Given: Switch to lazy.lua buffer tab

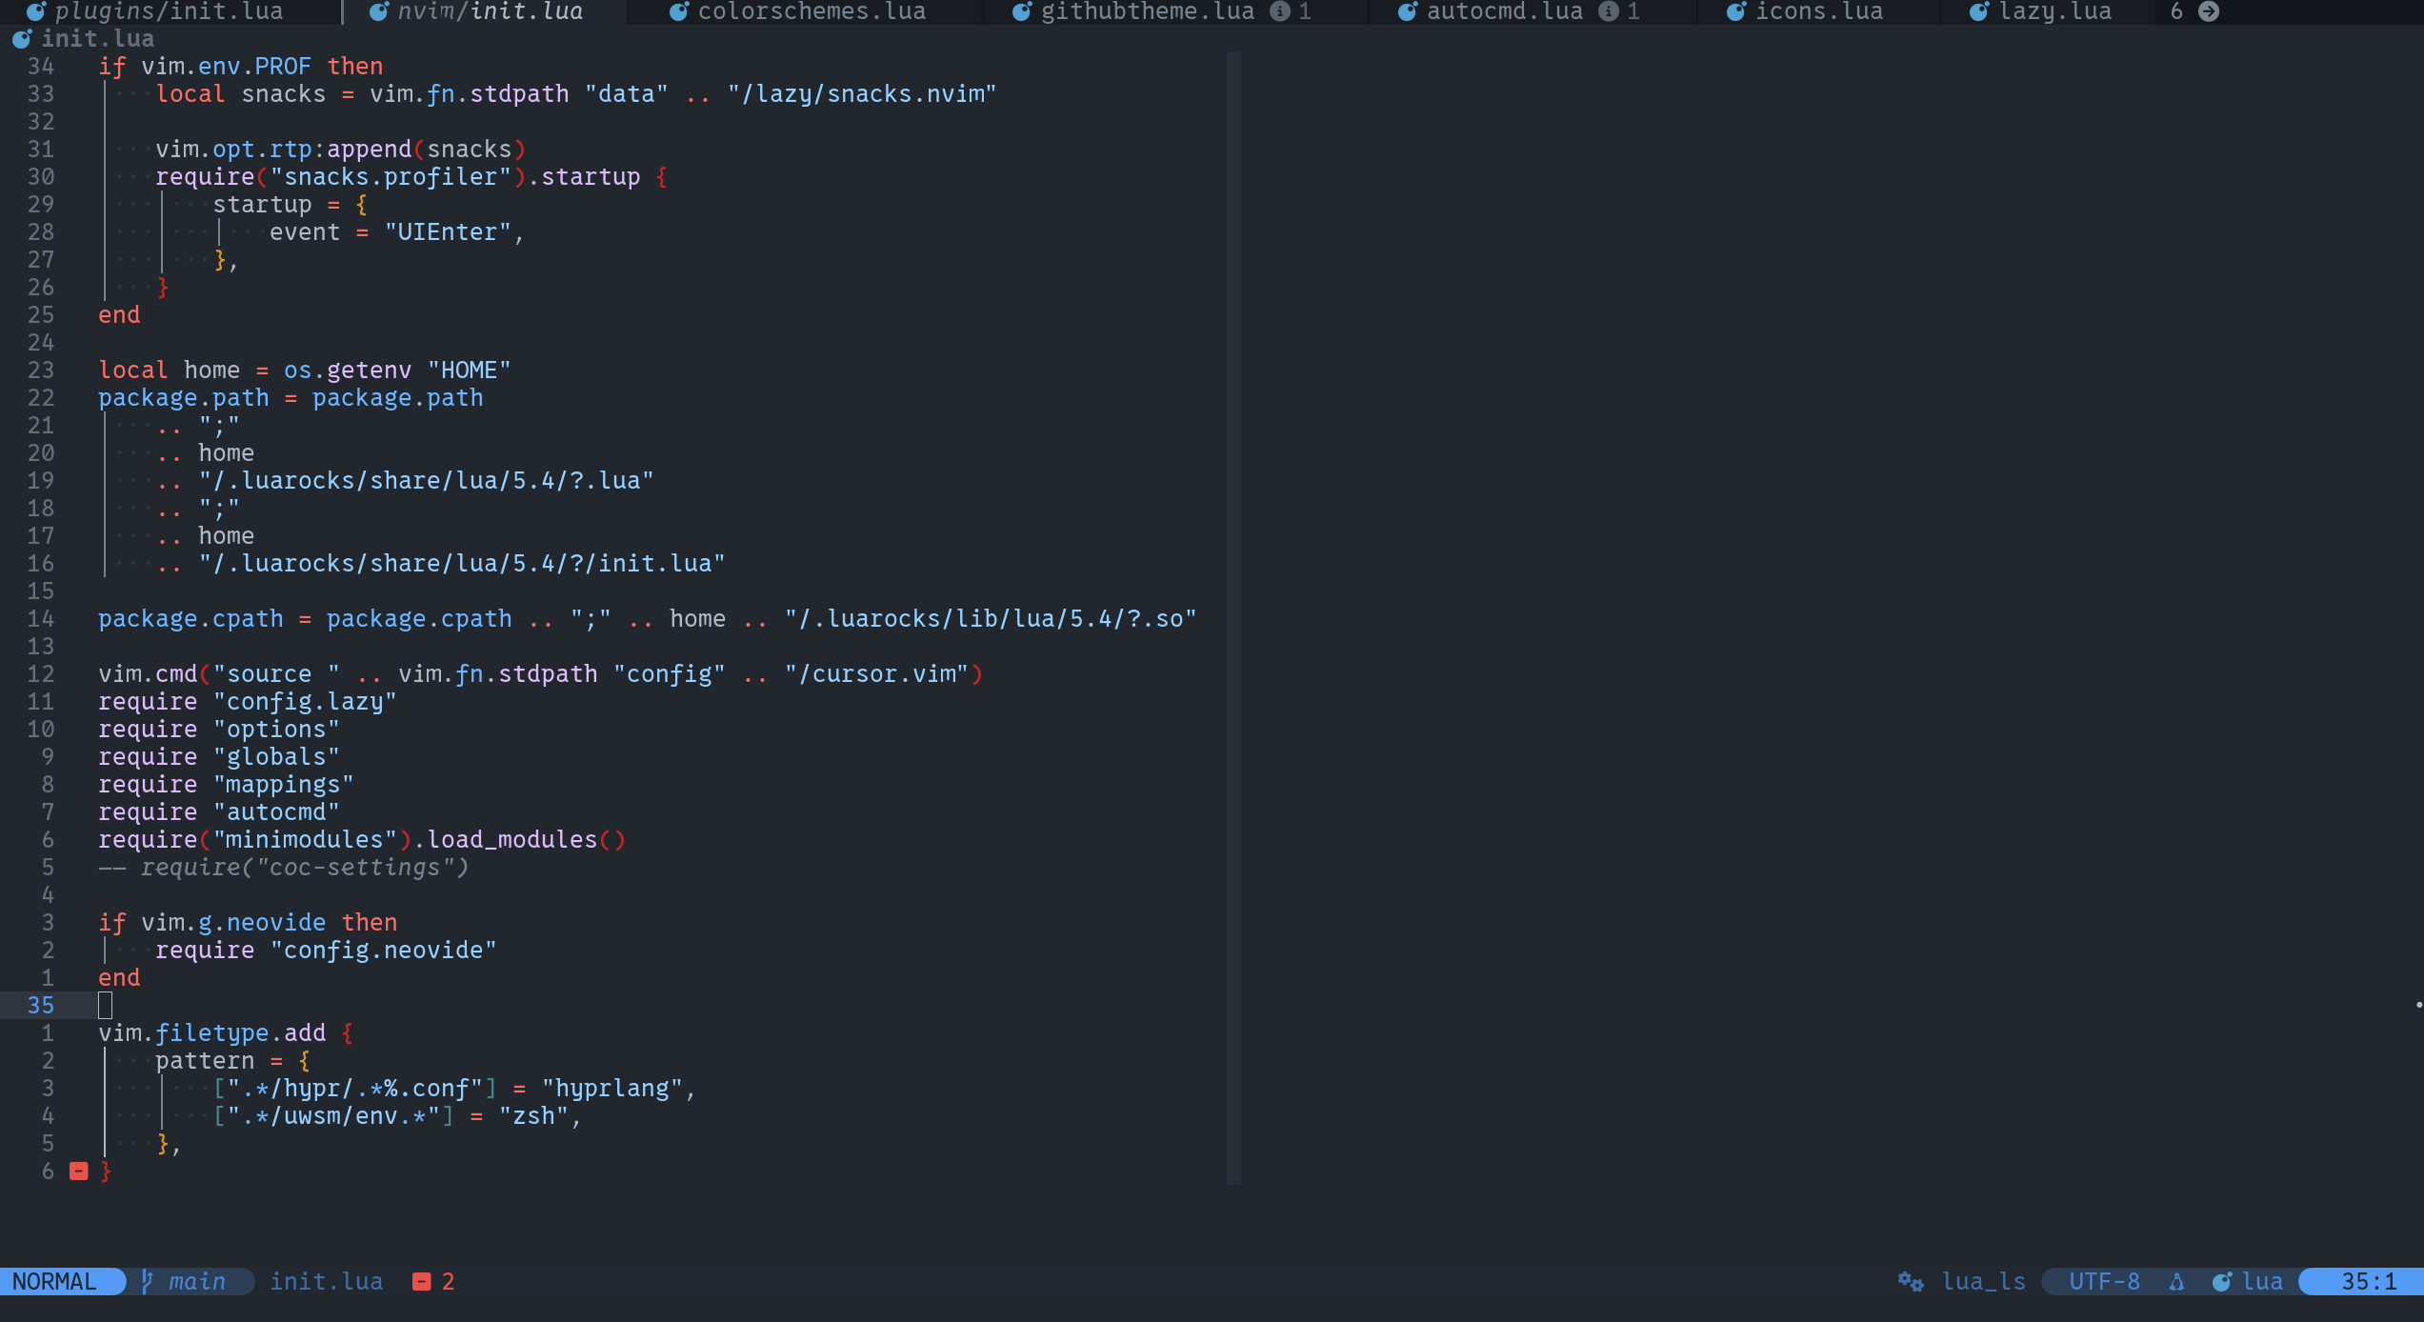Looking at the screenshot, I should (x=2054, y=11).
